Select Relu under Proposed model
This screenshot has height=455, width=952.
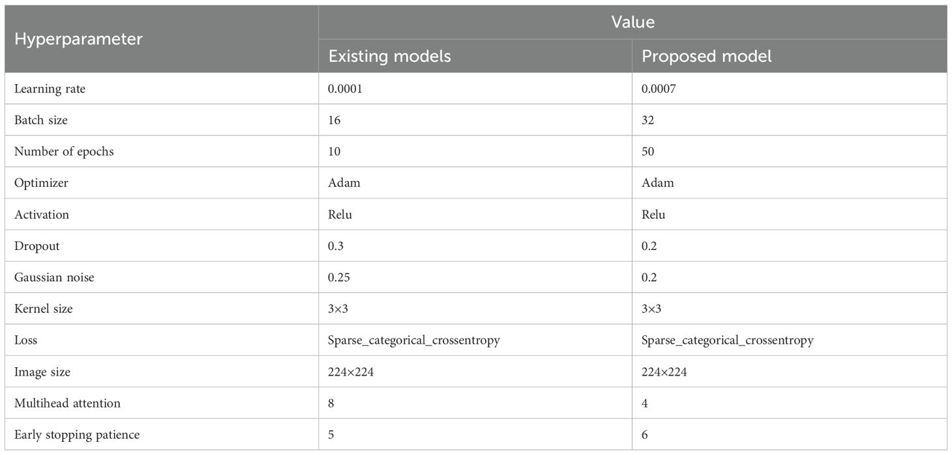pyautogui.click(x=653, y=214)
